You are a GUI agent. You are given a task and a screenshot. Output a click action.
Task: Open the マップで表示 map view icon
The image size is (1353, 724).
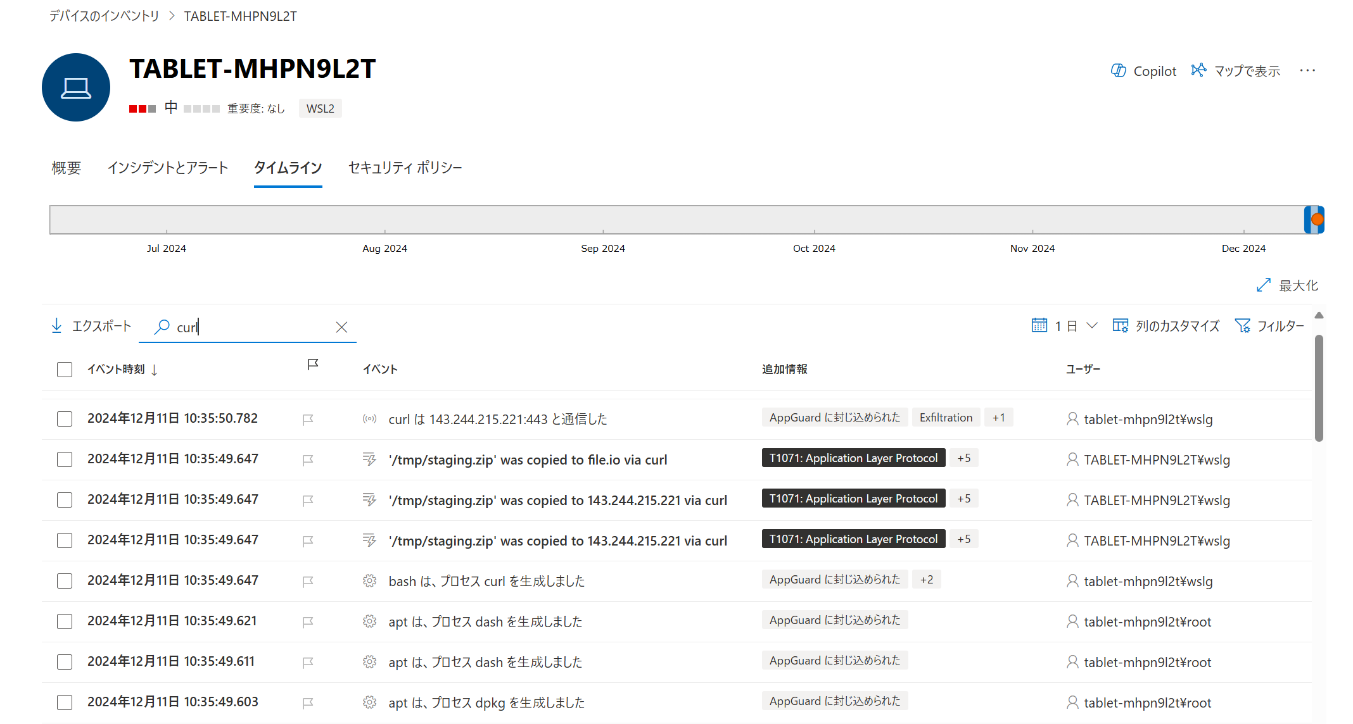pyautogui.click(x=1198, y=70)
